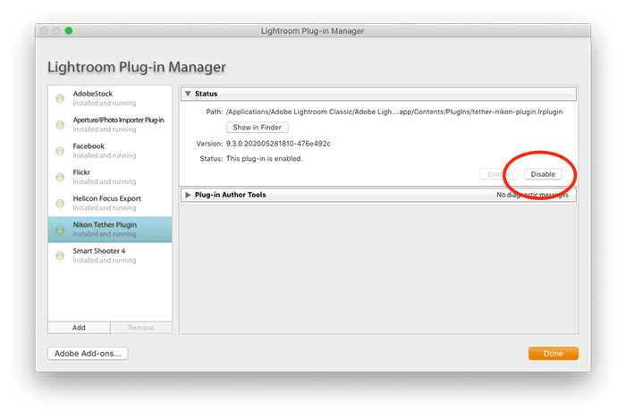The width and height of the screenshot is (626, 418).
Task: Open Adobe Add-ons
Action: (x=88, y=354)
